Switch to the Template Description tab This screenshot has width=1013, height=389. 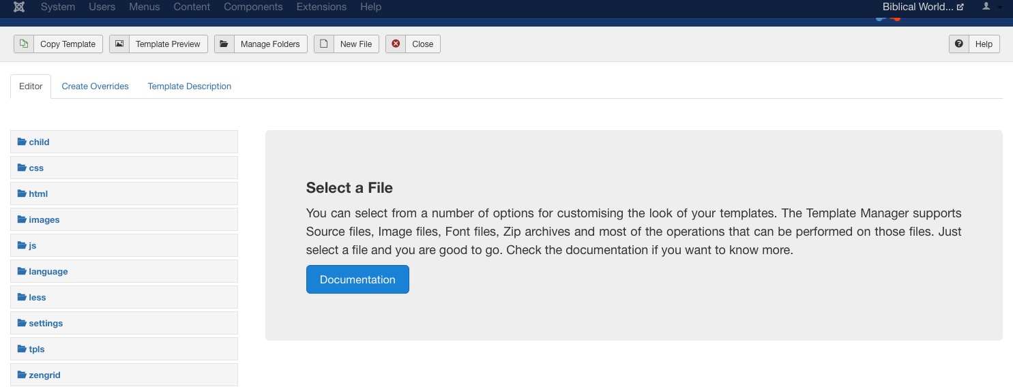click(x=190, y=87)
